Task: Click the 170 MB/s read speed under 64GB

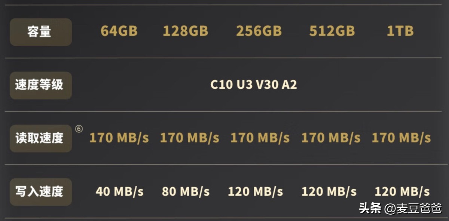Action: coord(119,138)
